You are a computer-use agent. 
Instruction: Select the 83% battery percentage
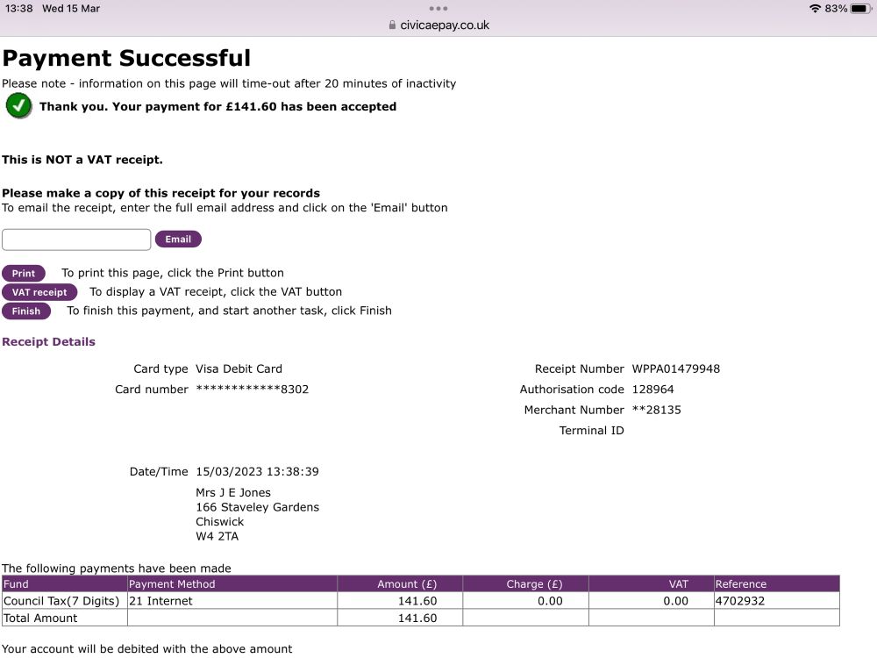[836, 9]
